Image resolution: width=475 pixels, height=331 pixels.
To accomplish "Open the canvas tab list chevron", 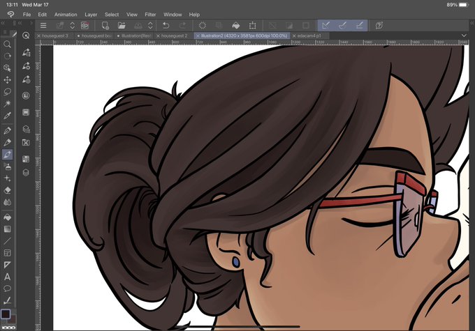I will click(464, 36).
